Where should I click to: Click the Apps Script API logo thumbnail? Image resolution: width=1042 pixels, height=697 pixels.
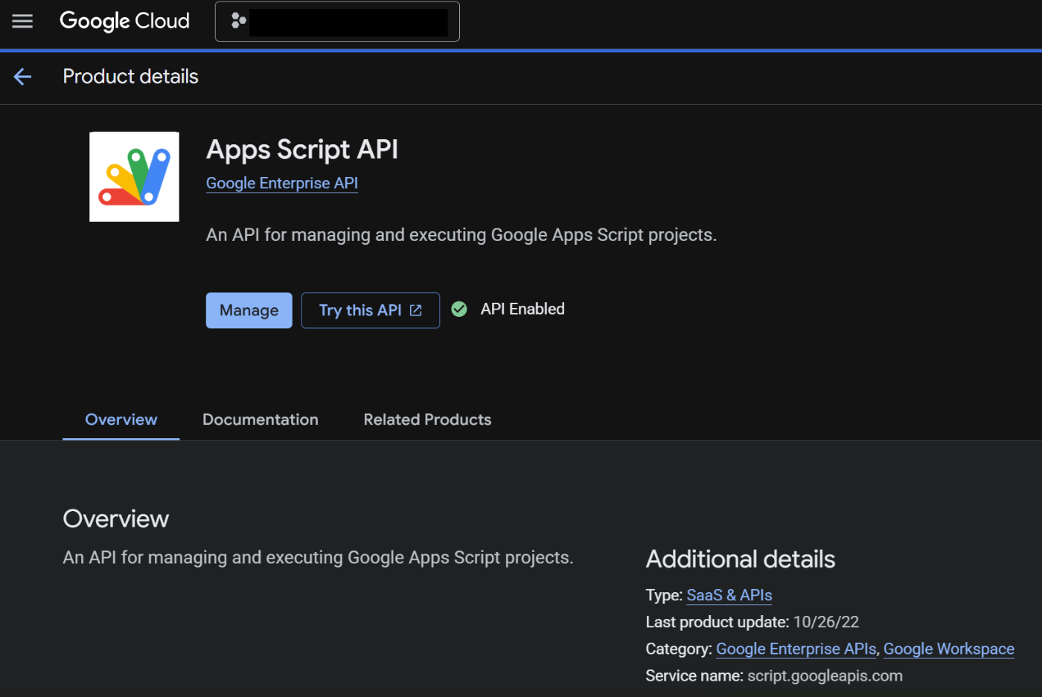tap(134, 176)
